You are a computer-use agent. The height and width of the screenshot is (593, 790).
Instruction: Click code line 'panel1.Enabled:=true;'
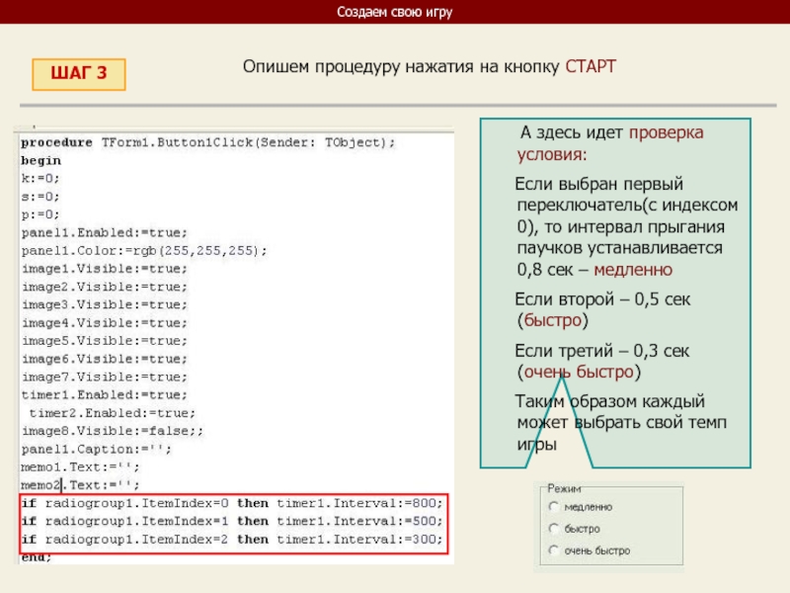pos(105,232)
